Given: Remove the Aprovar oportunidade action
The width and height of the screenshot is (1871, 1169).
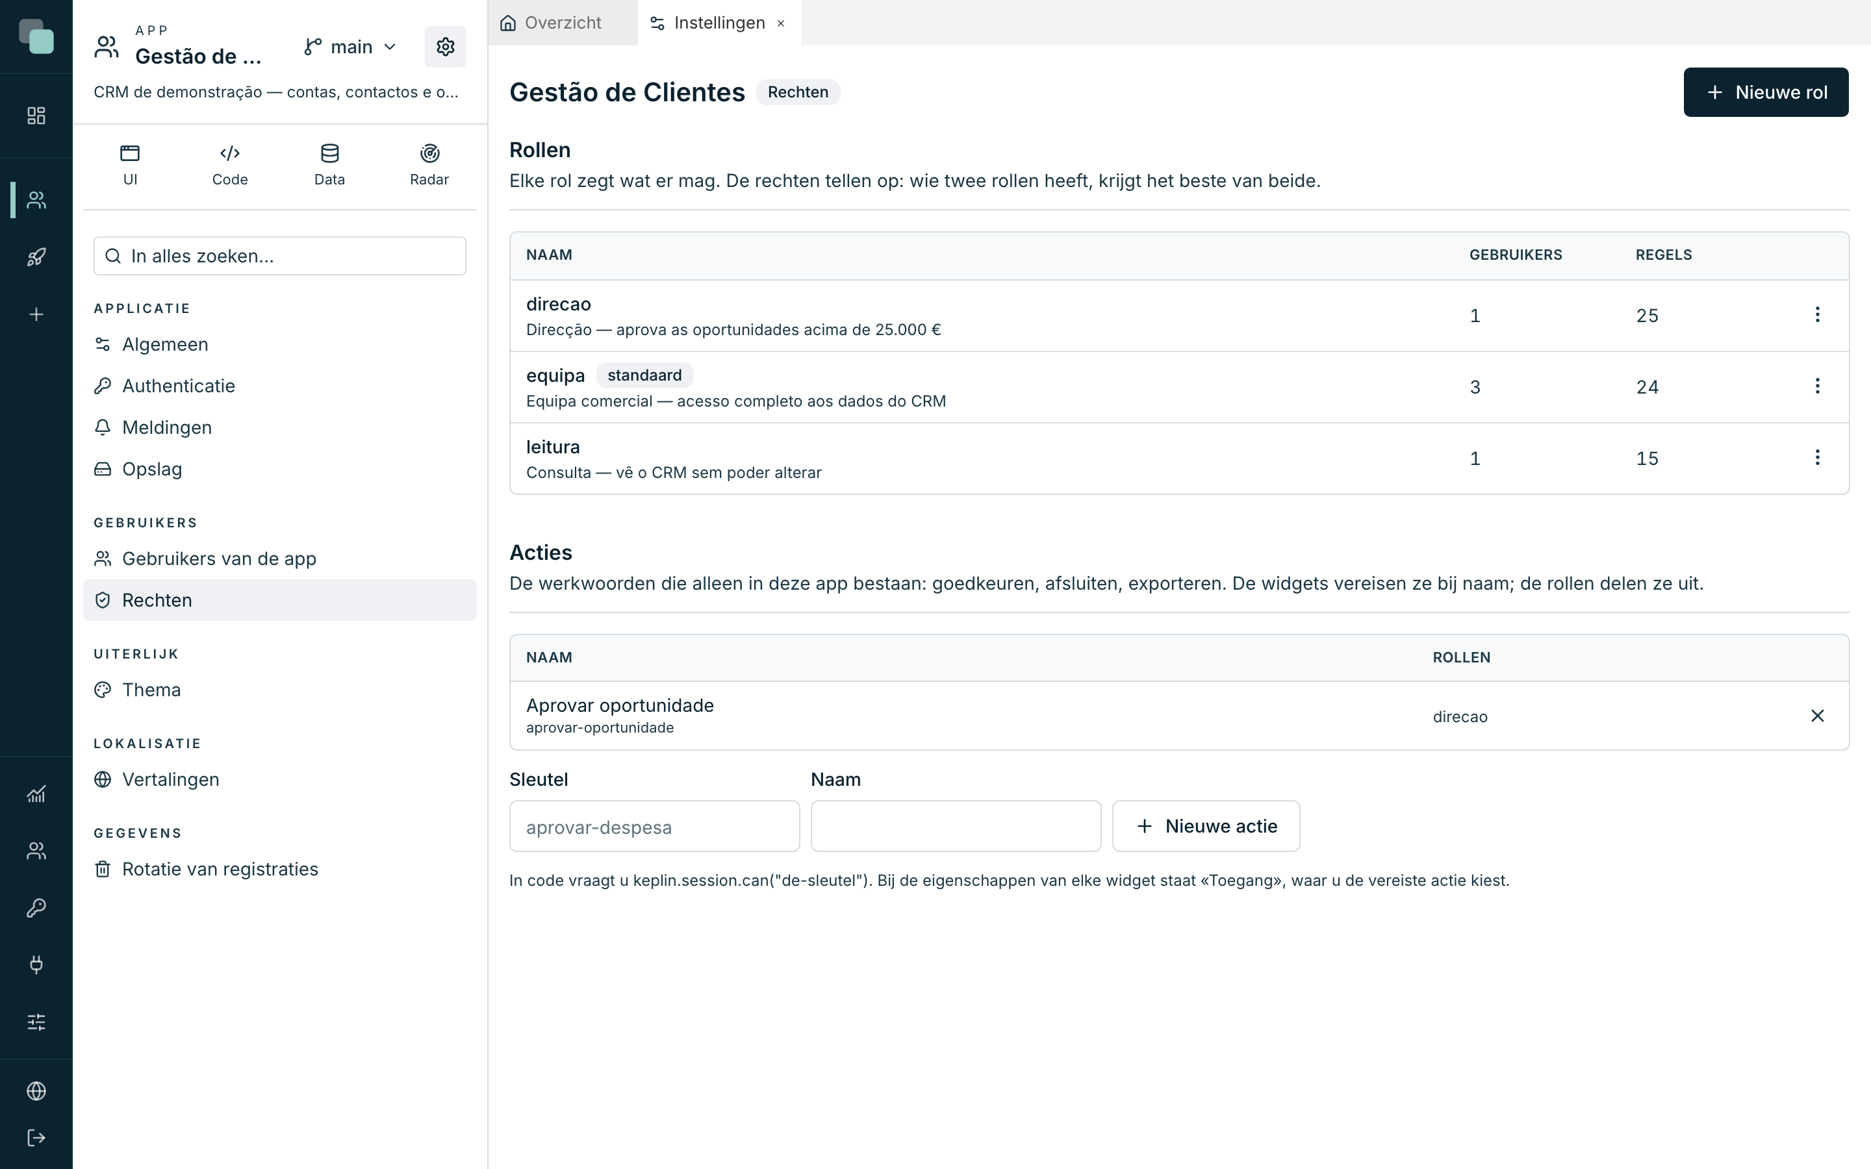Looking at the screenshot, I should [x=1817, y=716].
